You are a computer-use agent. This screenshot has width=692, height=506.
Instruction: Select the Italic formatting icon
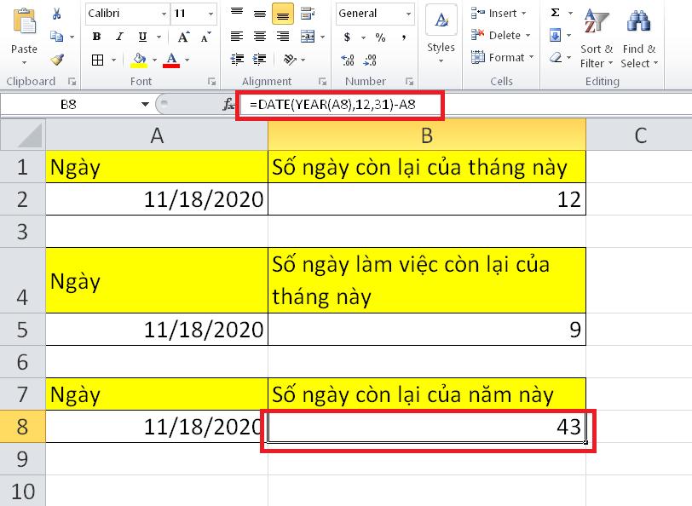click(118, 37)
